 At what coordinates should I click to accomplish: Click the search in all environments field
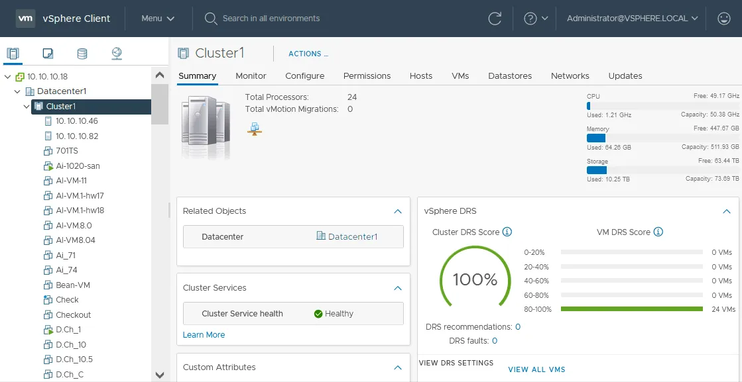coord(271,19)
